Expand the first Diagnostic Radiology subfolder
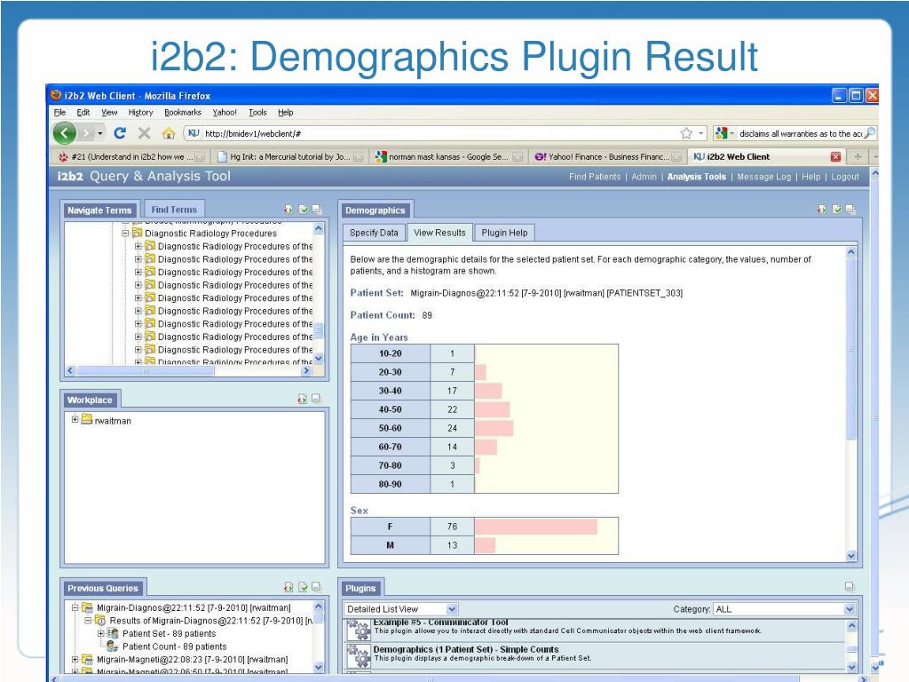The width and height of the screenshot is (909, 682). tap(138, 247)
